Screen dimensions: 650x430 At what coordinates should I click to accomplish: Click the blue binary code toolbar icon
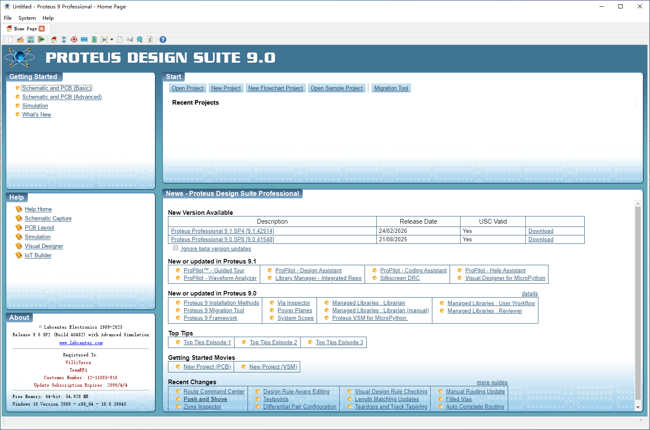[84, 40]
